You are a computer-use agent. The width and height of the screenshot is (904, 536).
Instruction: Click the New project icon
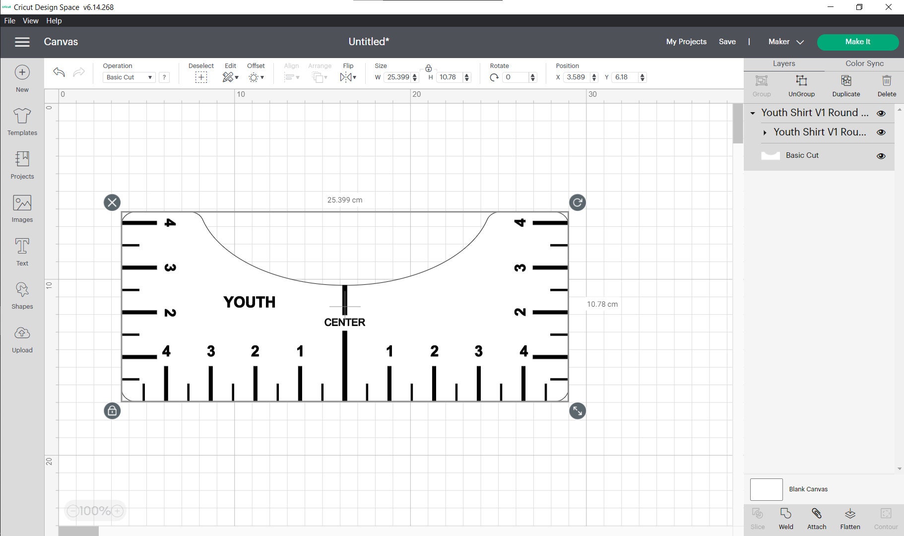point(22,72)
